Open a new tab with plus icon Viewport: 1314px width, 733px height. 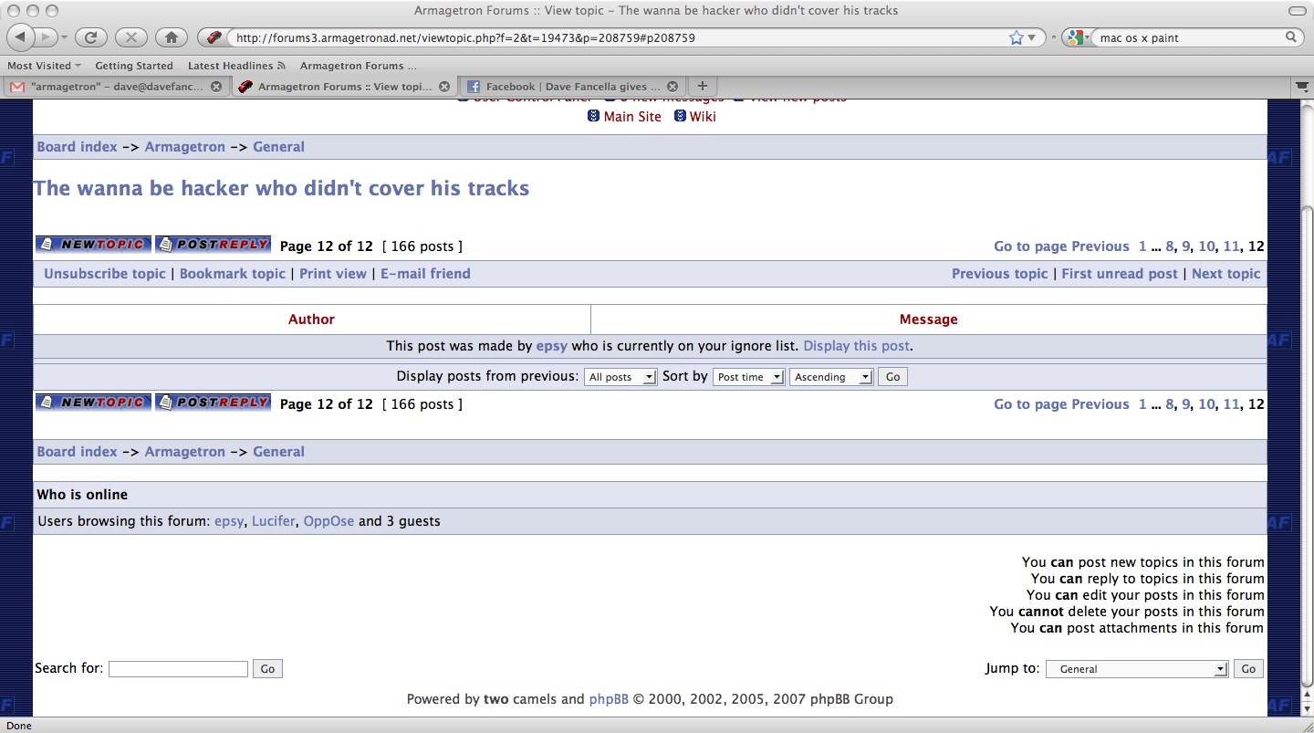coord(702,86)
